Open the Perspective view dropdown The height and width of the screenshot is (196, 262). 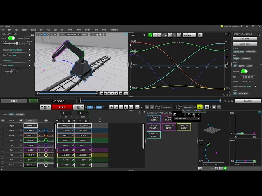[x=73, y=34]
